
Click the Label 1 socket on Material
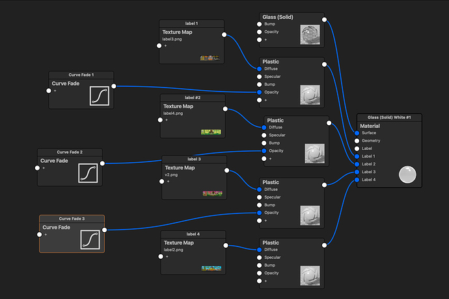[357, 156]
